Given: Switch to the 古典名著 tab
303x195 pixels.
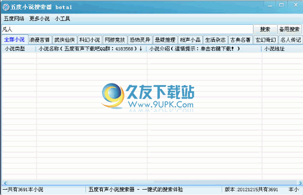Looking at the screenshot, I should pyautogui.click(x=241, y=40).
